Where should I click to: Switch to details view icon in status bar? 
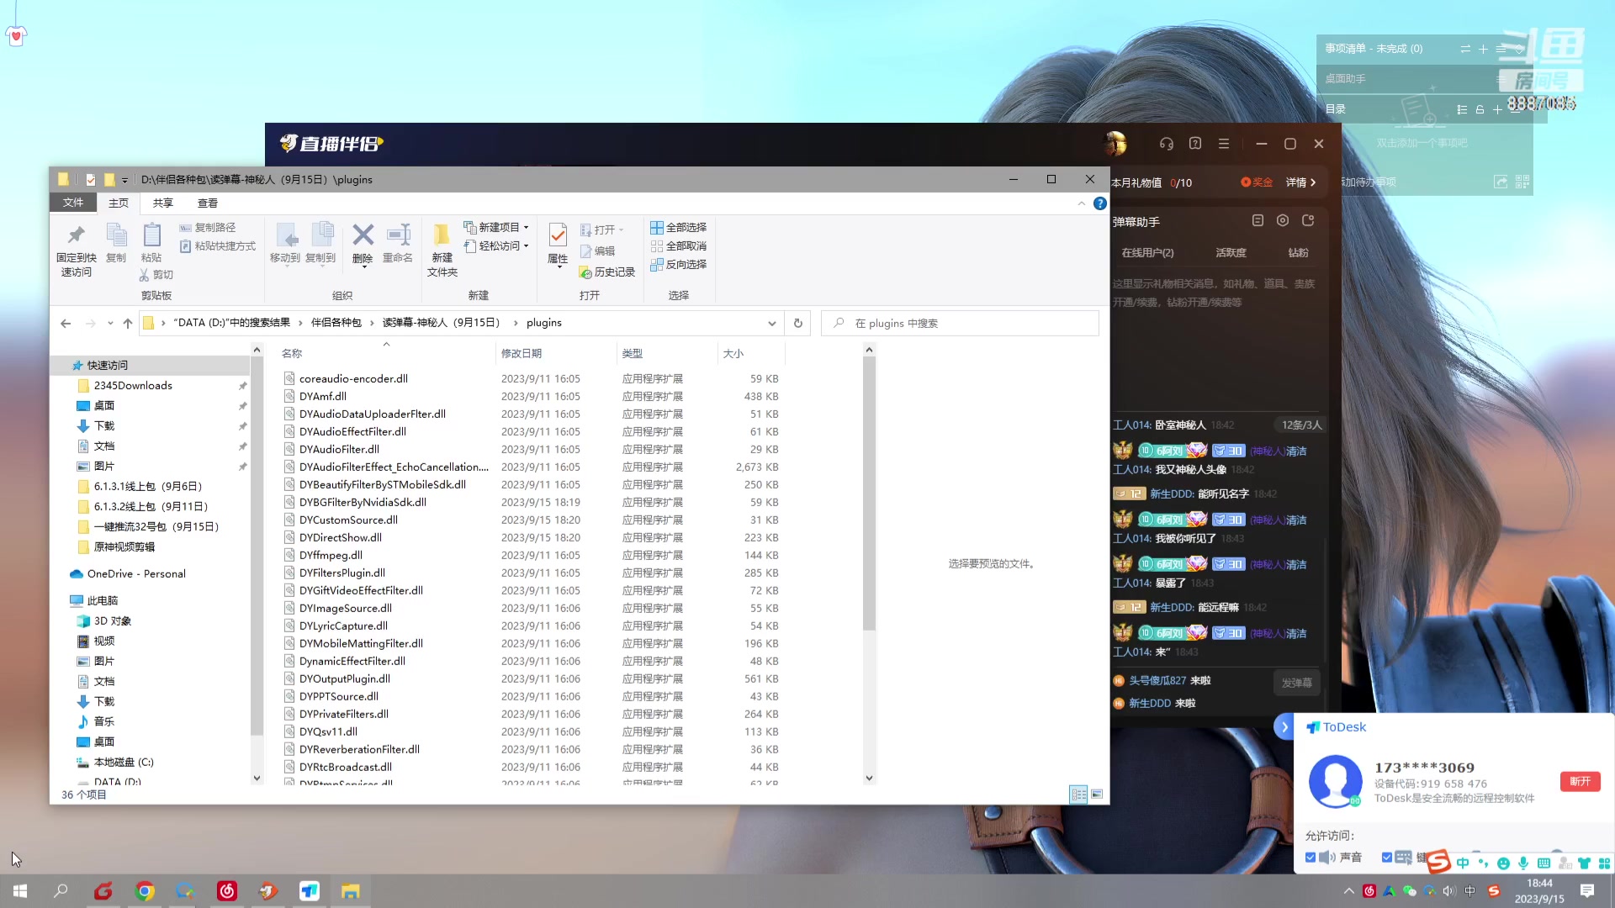point(1078,794)
